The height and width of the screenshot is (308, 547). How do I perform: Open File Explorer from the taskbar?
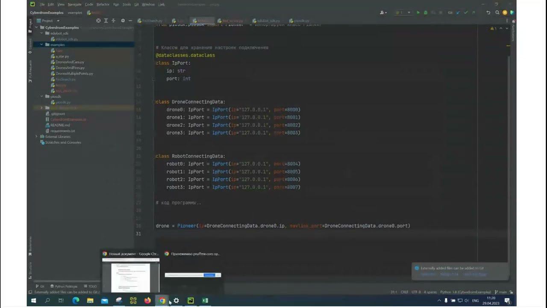[90, 301]
